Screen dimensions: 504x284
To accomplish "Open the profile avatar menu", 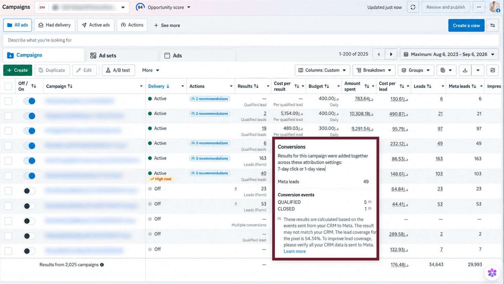I will pos(494,7).
